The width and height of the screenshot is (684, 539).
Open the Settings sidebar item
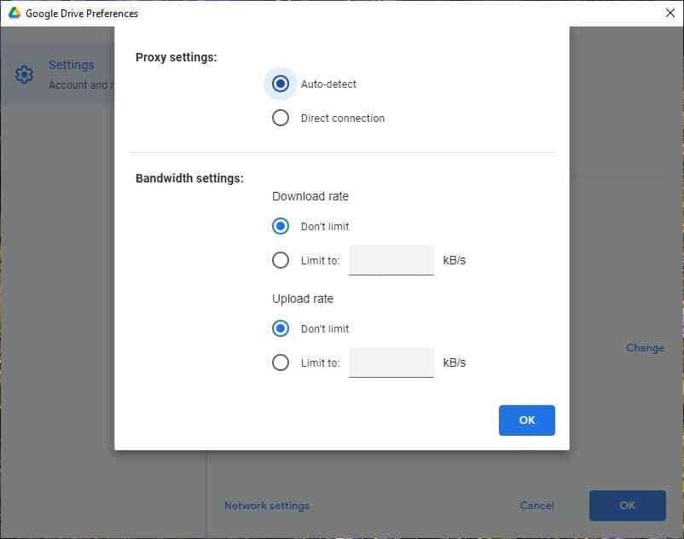coord(57,74)
